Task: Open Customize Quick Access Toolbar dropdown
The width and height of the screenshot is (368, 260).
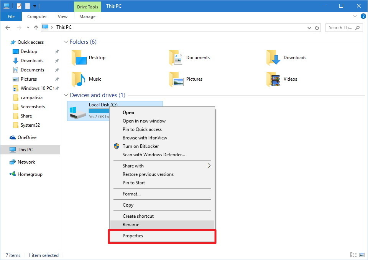Action: point(34,7)
